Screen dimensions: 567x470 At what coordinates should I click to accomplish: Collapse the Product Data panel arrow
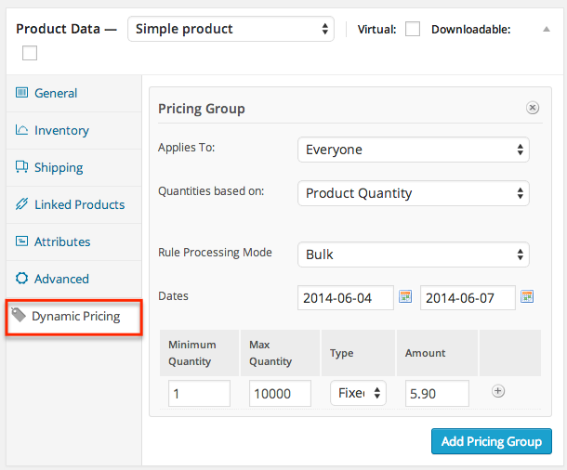coord(546,29)
